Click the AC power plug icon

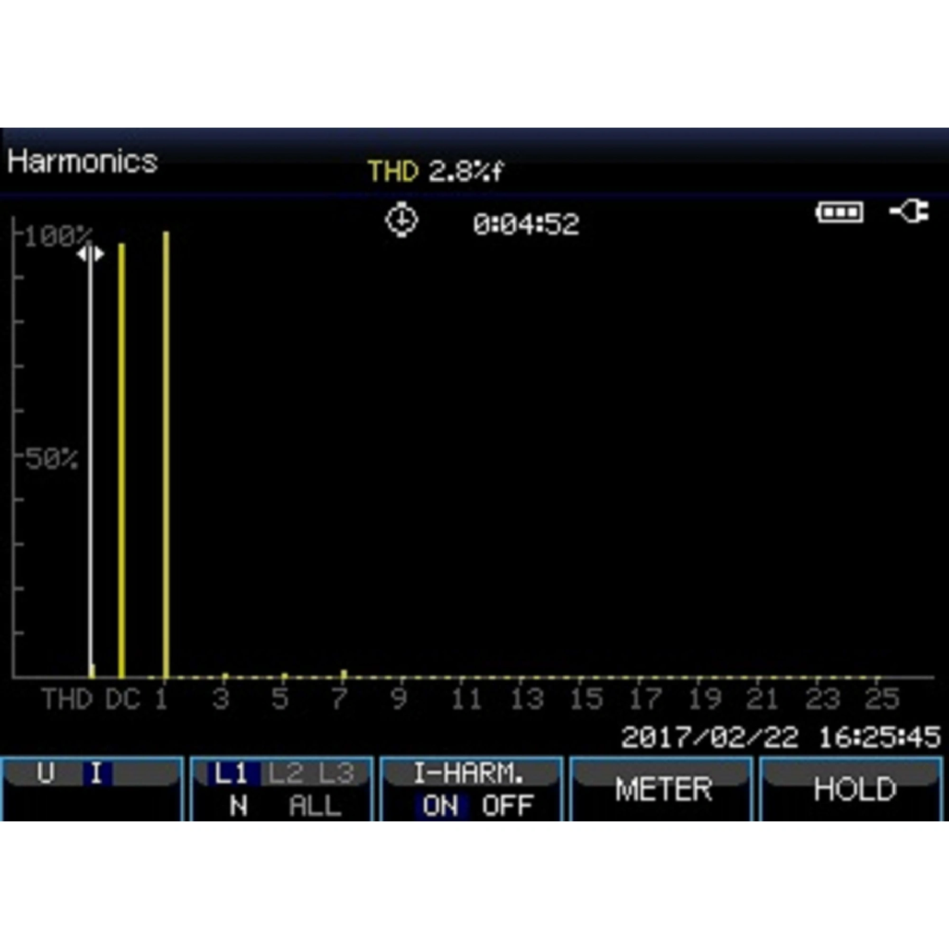click(909, 212)
